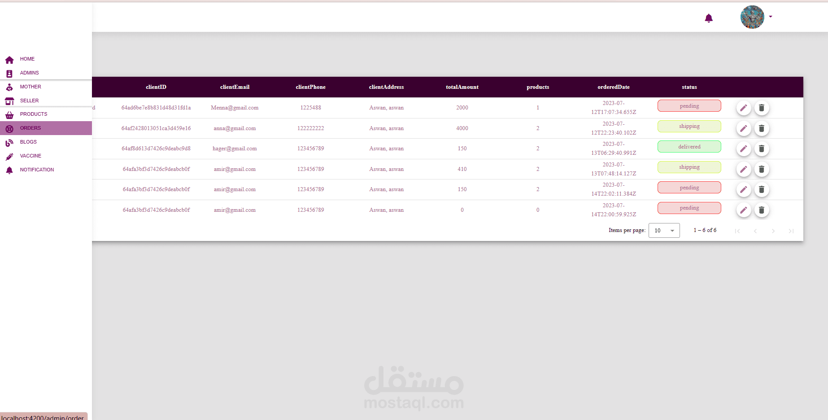Select Mother in the sidebar menu

[x=46, y=87]
